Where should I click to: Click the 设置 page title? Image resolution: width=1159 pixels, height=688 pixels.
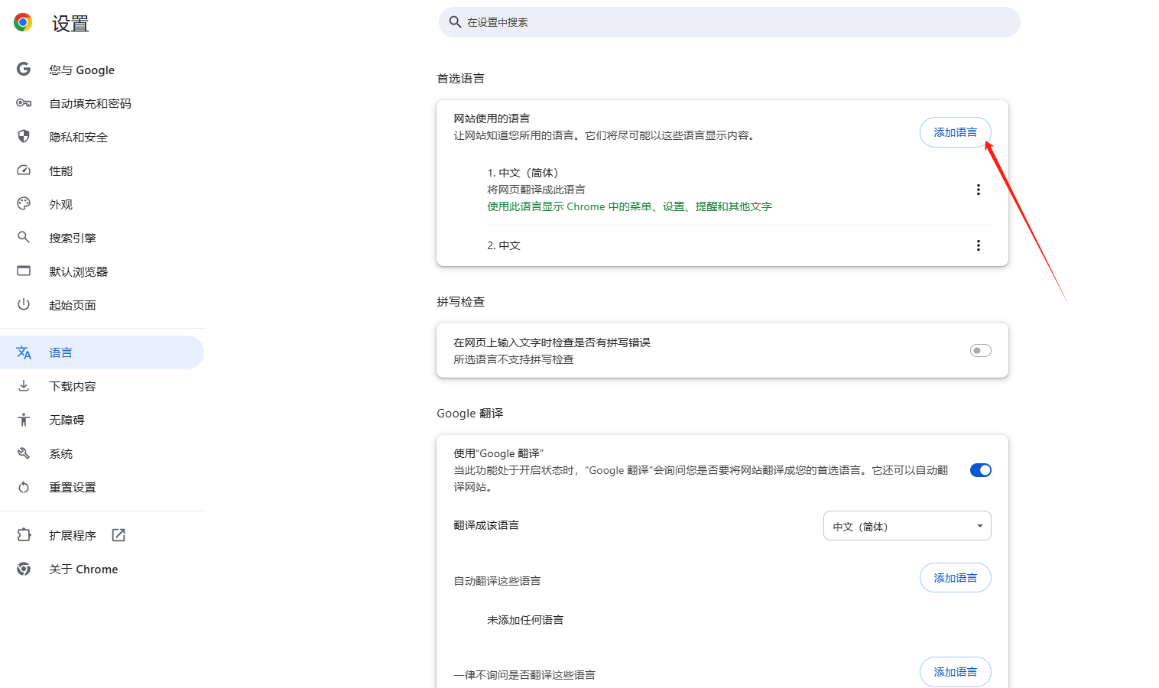[x=70, y=24]
